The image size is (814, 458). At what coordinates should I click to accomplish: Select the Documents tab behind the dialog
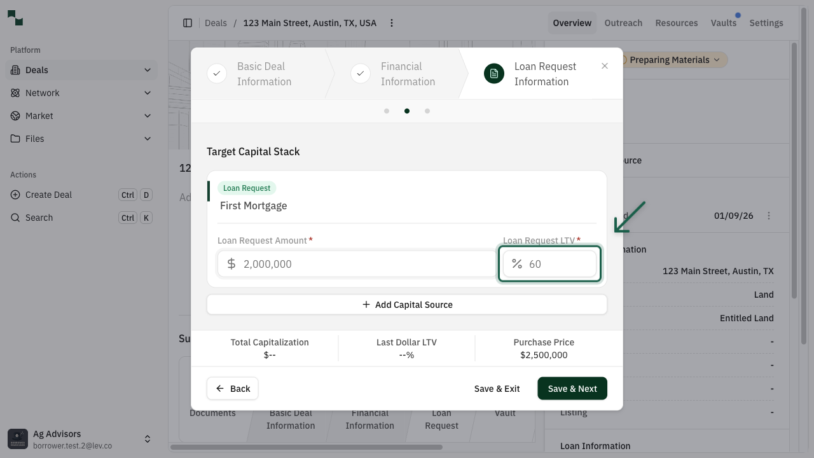[x=212, y=412]
